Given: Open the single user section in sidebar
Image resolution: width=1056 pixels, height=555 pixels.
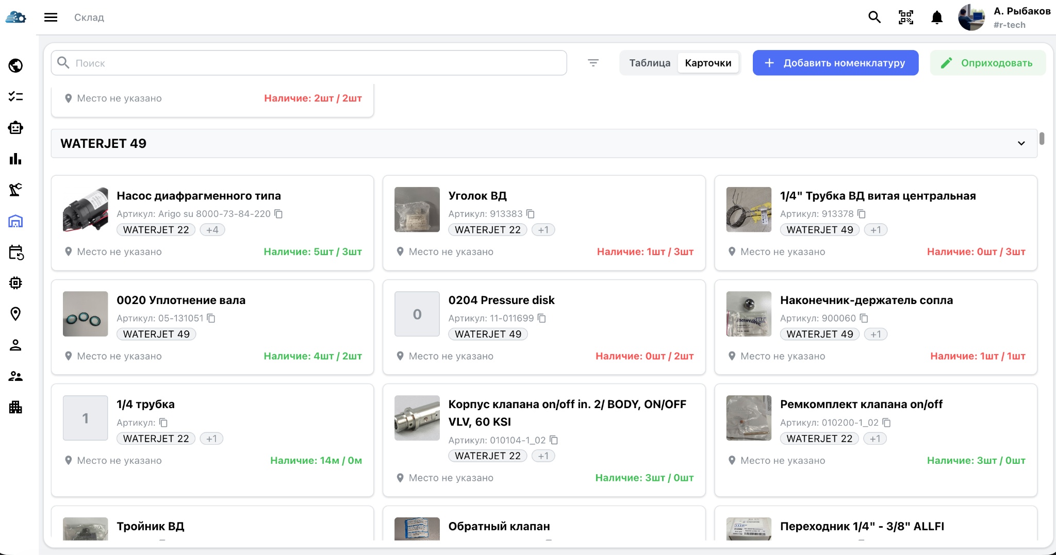Looking at the screenshot, I should tap(15, 345).
